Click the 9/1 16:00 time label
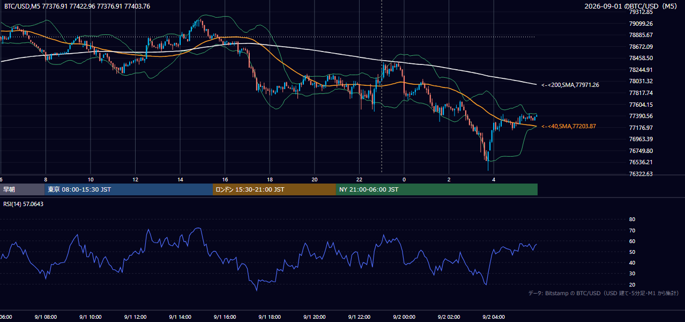 [225, 317]
